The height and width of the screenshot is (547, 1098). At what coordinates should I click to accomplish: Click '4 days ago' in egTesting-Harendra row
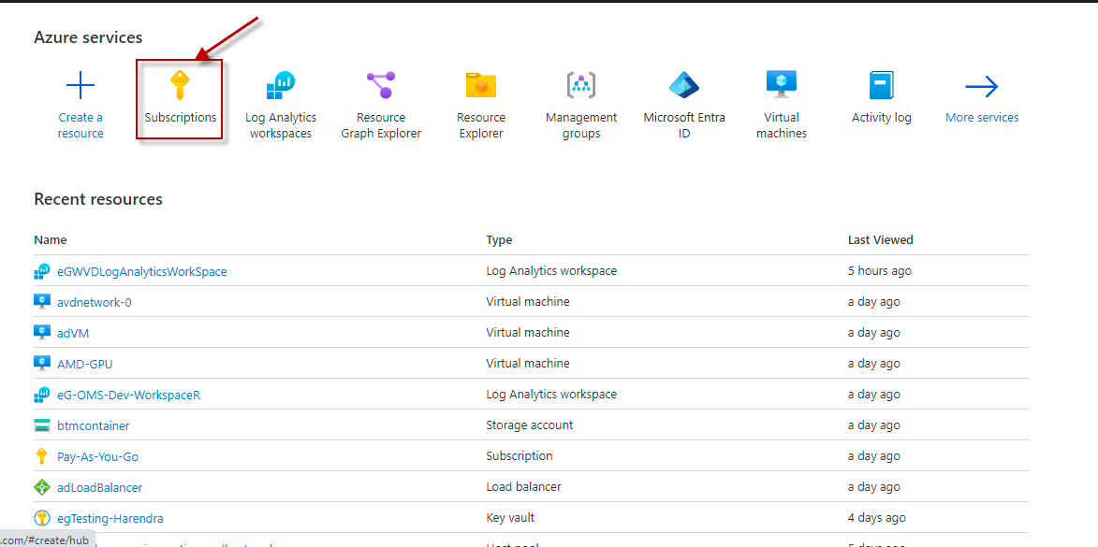click(x=877, y=518)
